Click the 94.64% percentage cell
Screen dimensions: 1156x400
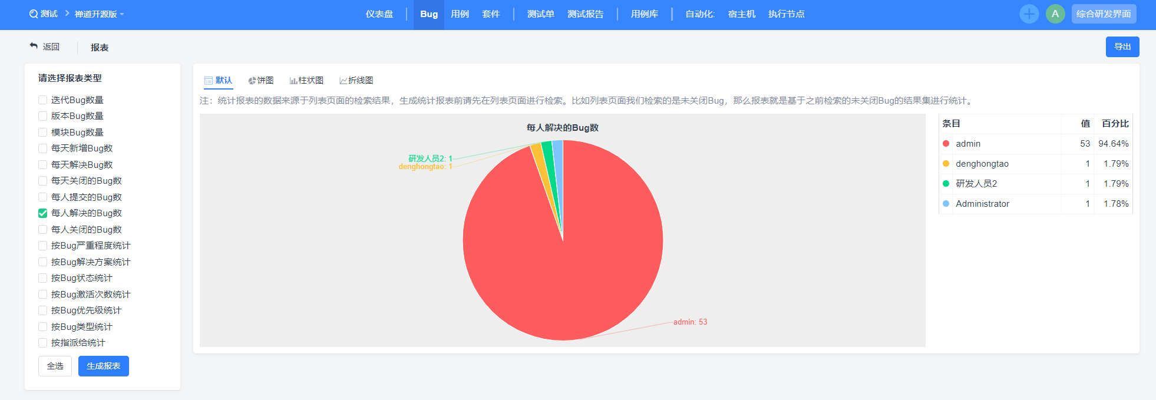tap(1114, 144)
